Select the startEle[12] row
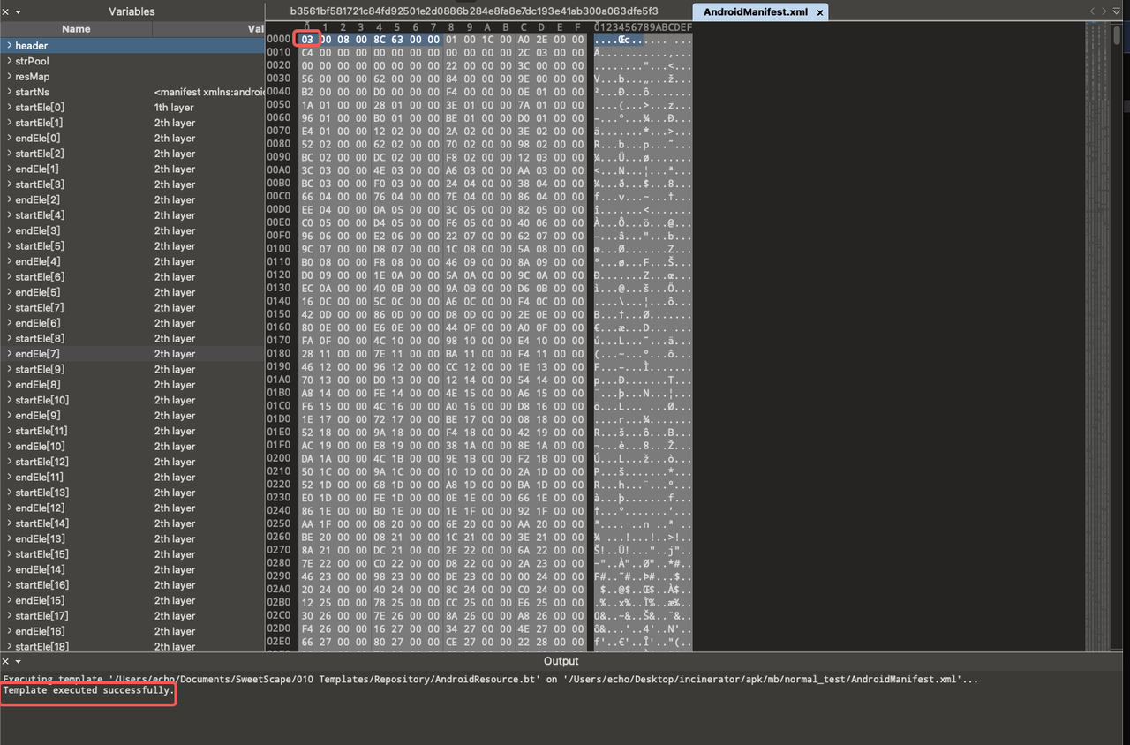Screen dimensions: 1130x745 point(132,462)
